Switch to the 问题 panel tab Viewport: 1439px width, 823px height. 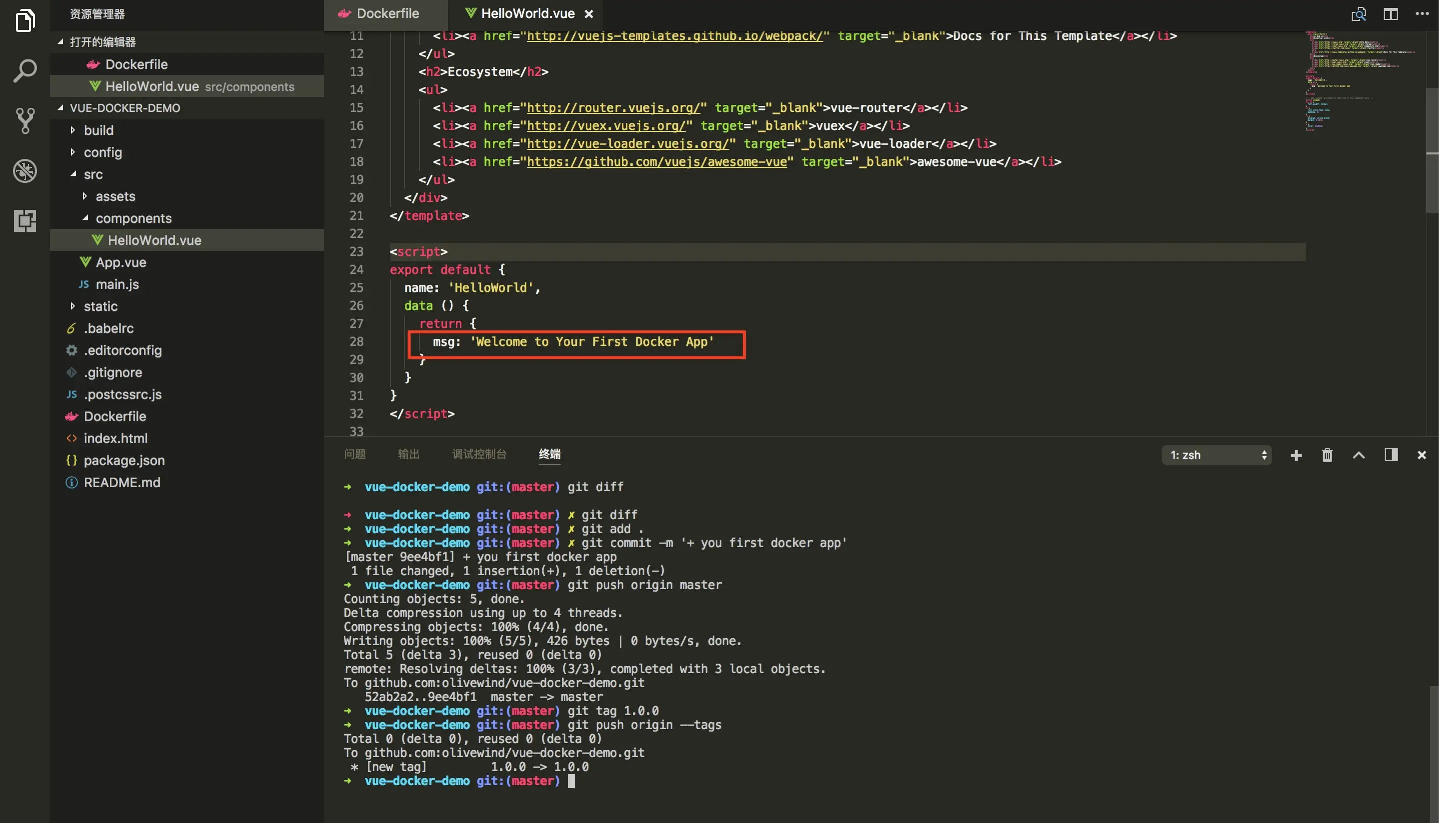point(354,454)
